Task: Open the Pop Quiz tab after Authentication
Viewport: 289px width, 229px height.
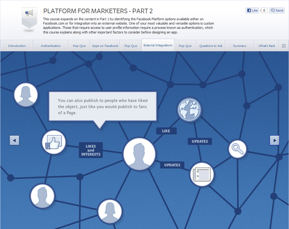Action: tap(79, 46)
